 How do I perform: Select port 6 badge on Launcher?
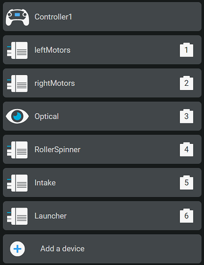pos(187,215)
